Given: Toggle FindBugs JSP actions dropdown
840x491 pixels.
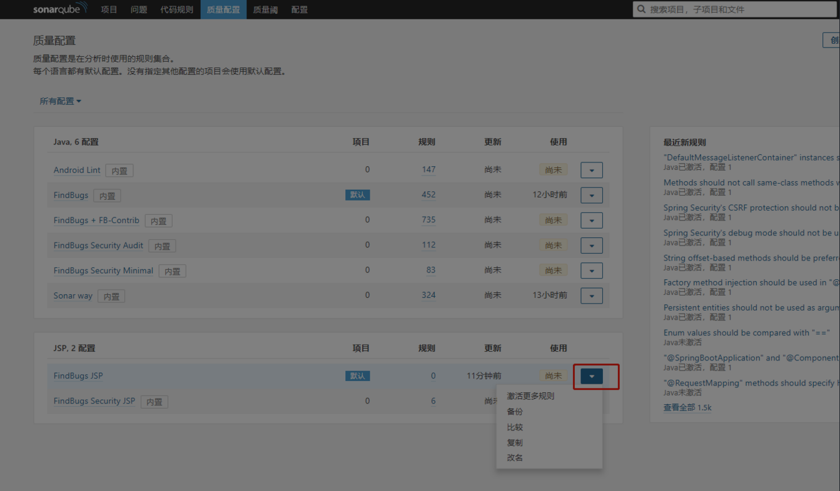Looking at the screenshot, I should [592, 376].
